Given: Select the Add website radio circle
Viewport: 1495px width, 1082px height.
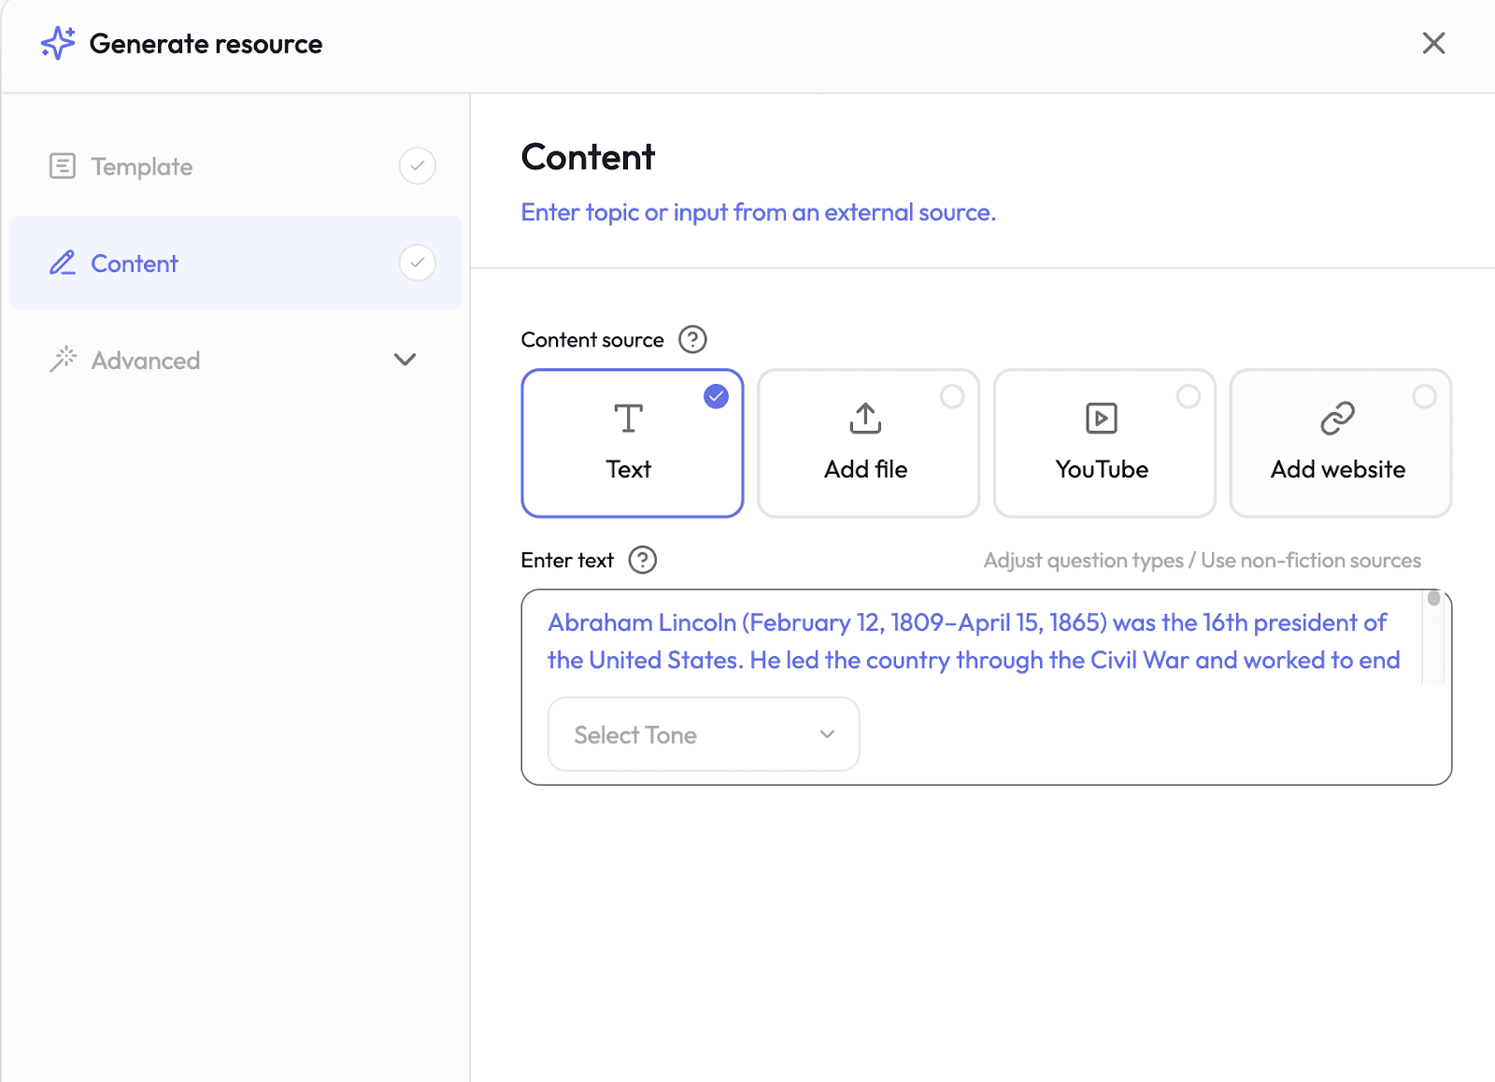Looking at the screenshot, I should 1424,397.
